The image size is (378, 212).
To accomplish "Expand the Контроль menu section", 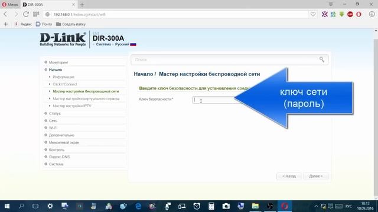I will pyautogui.click(x=57, y=150).
